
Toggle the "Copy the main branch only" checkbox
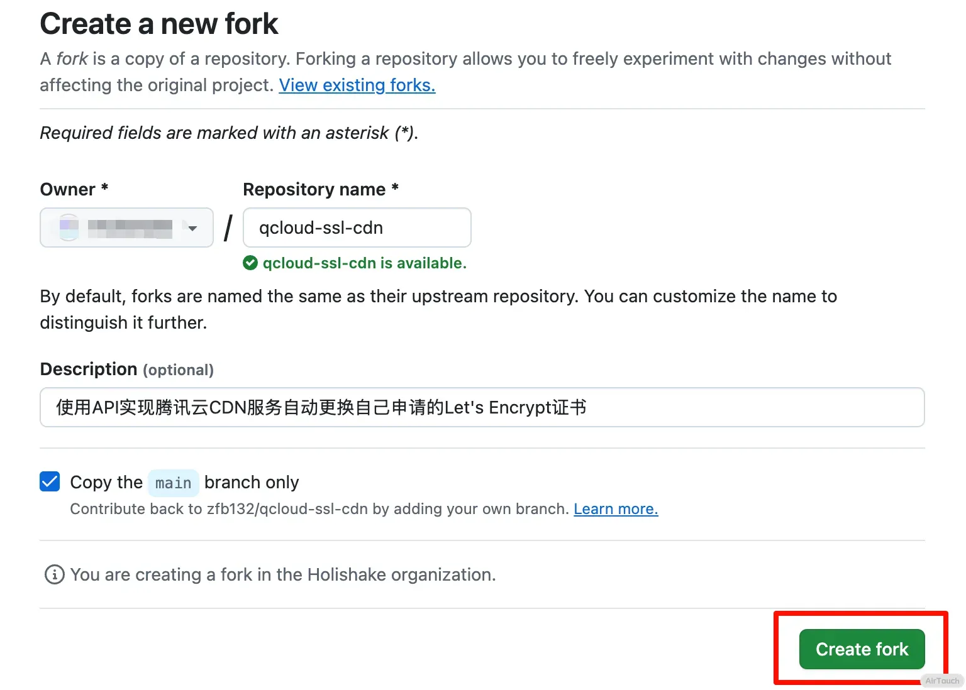[50, 482]
